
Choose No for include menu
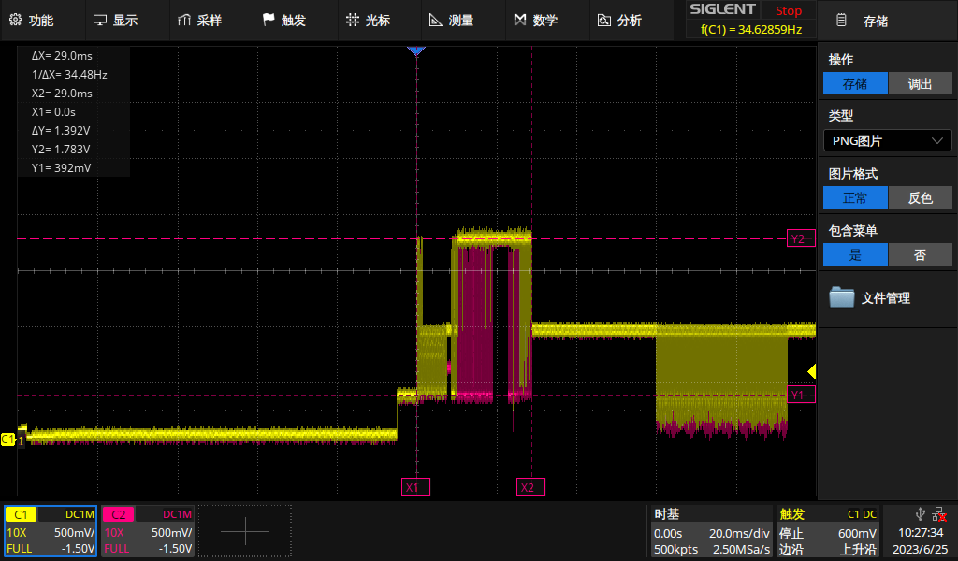point(920,255)
